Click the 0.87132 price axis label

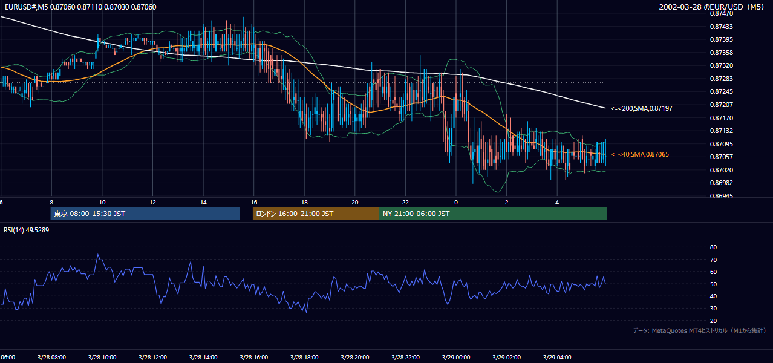(x=720, y=131)
